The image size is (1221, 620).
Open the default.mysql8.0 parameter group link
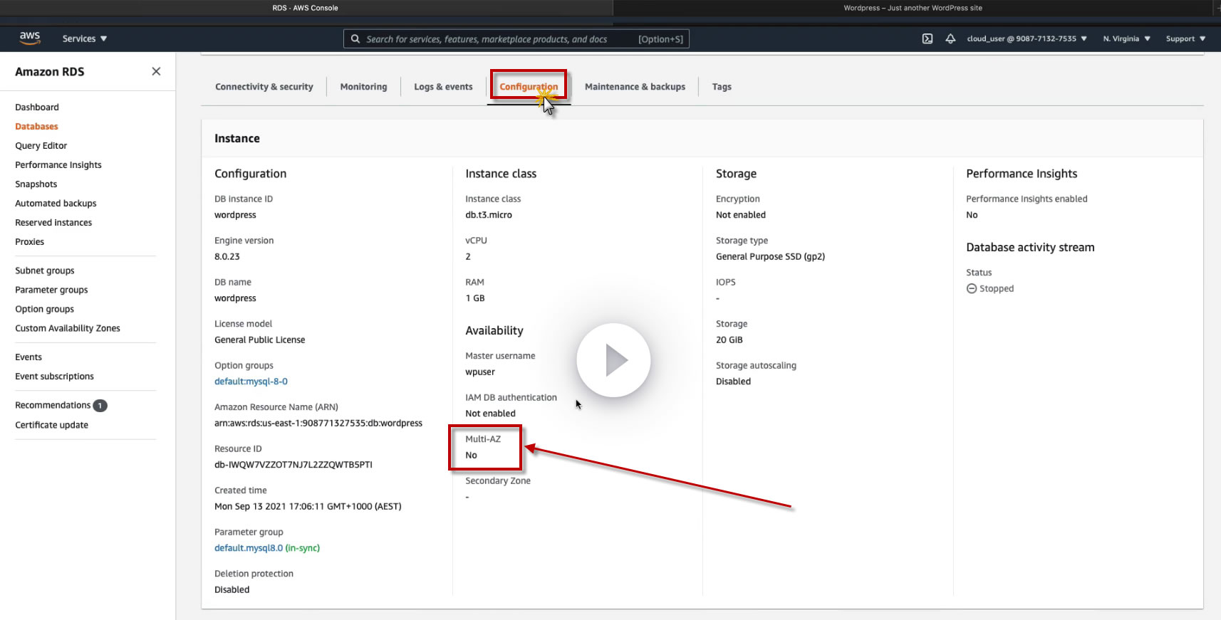(249, 548)
